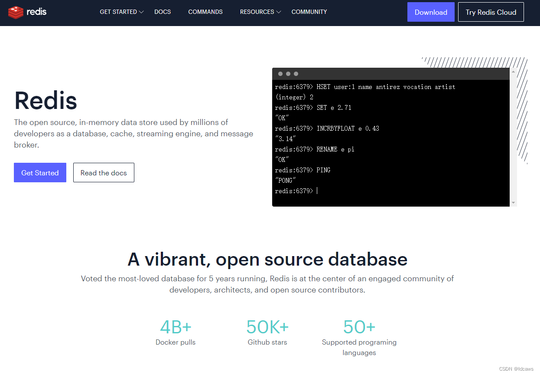Click 'Supported programing languages' label
540x375 pixels.
[359, 347]
